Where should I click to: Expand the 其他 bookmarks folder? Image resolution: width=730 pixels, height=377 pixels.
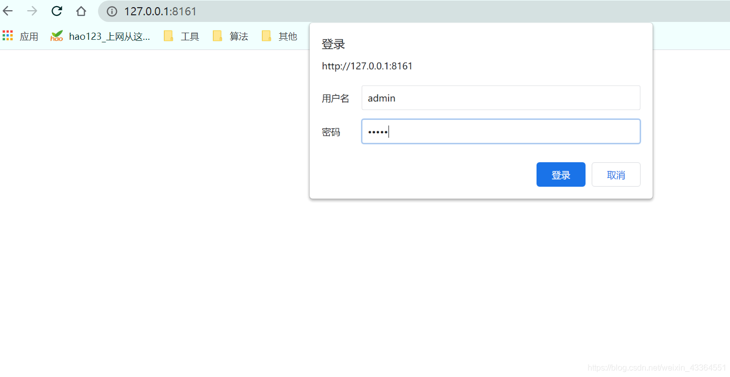pyautogui.click(x=287, y=36)
